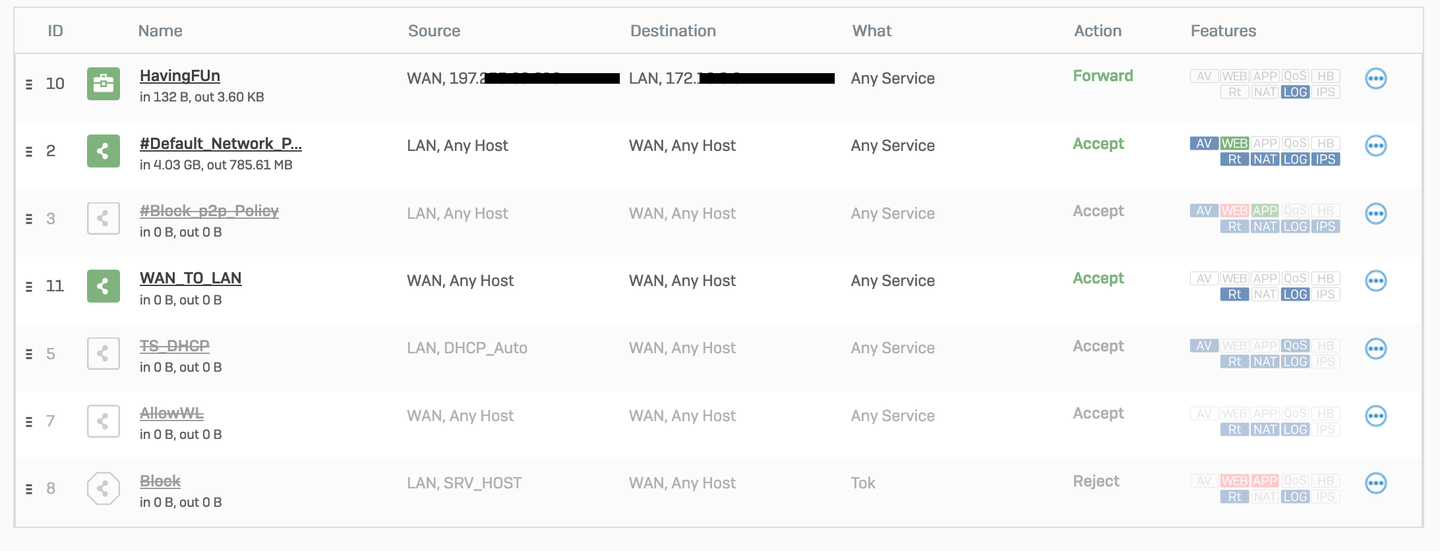Open the more options menu for HavingFUn

pos(1375,78)
